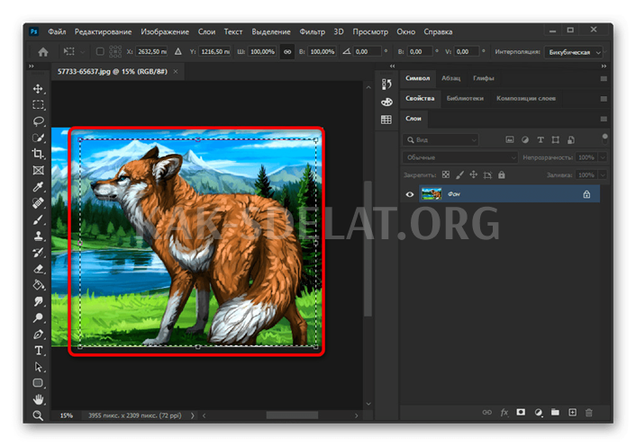Select the Dodge tool

38,317
